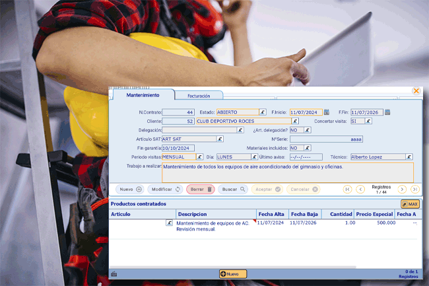Toggle the Concertar visita SI selector

(x=368, y=122)
